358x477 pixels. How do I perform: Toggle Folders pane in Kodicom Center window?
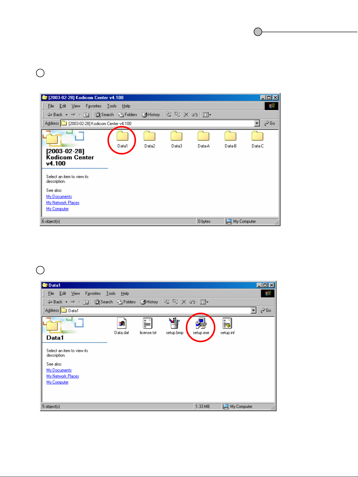[x=128, y=115]
